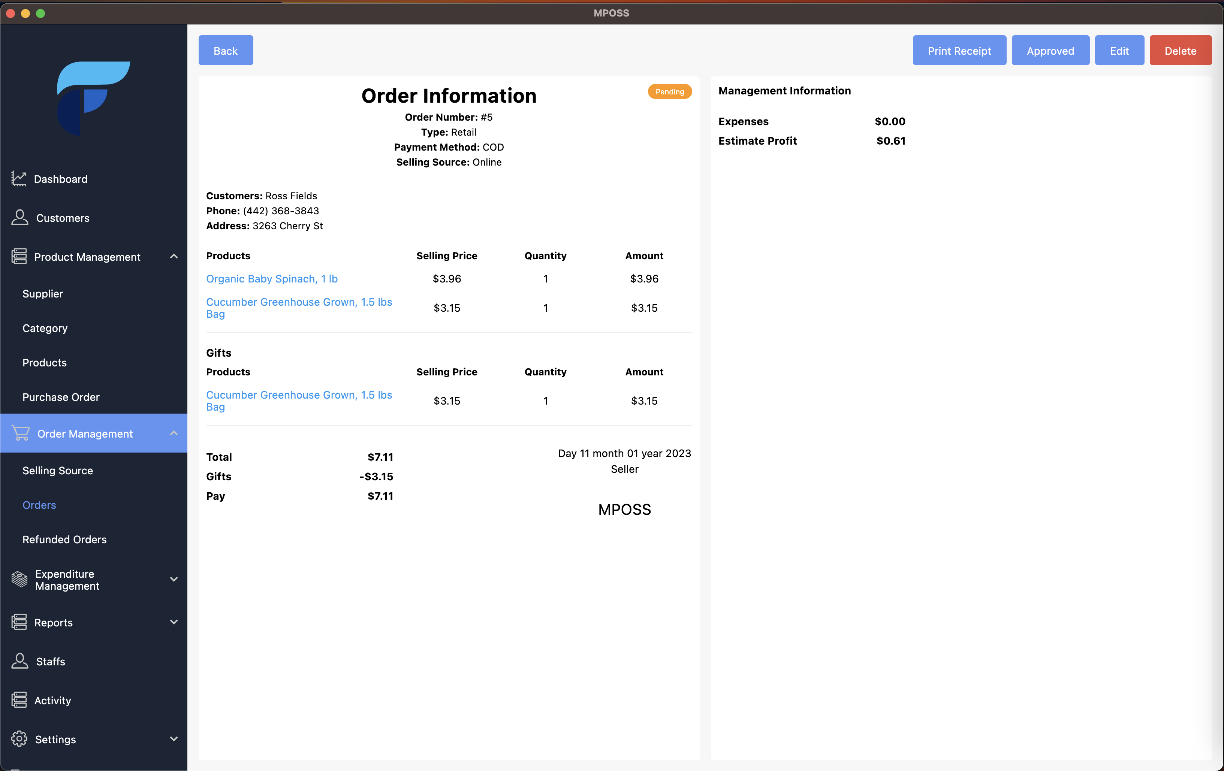Click the Activity list icon
This screenshot has height=771, width=1224.
pos(19,700)
